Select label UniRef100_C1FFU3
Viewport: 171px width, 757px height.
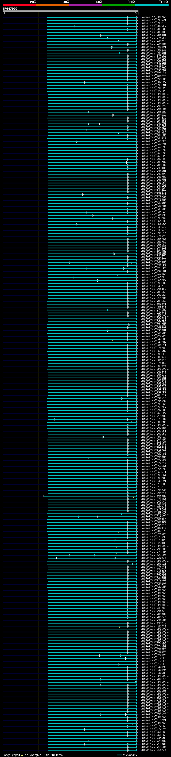(153, 298)
